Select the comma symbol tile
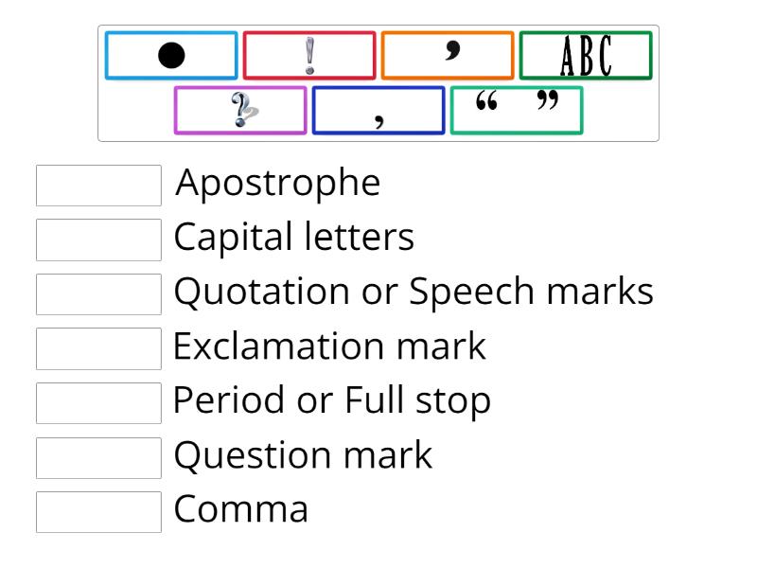757x568 pixels. click(378, 110)
